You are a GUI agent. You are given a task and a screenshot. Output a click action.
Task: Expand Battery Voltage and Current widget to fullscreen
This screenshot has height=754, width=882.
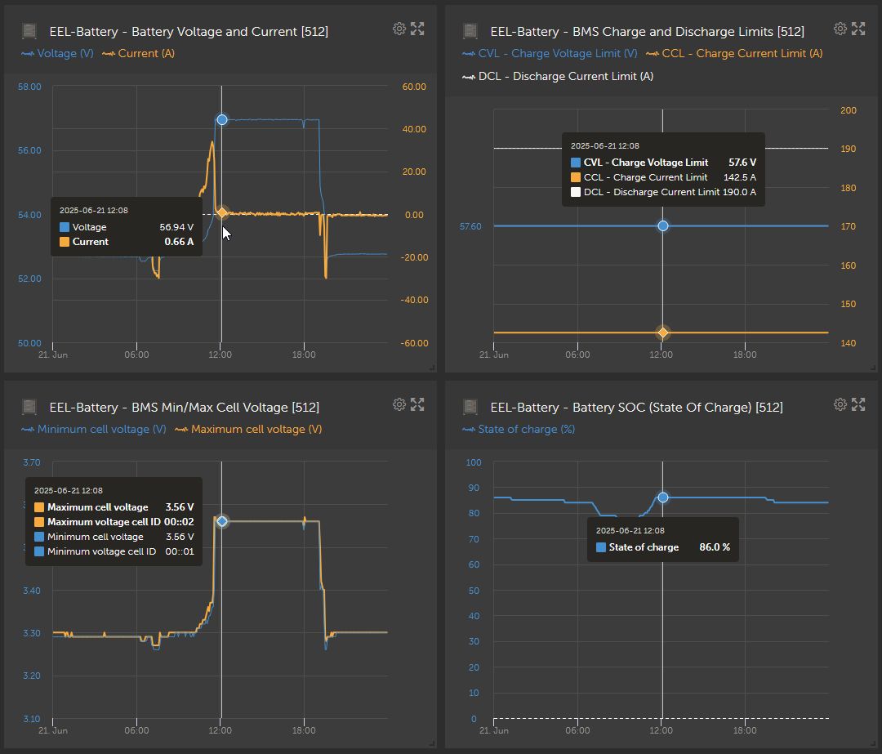coord(417,29)
